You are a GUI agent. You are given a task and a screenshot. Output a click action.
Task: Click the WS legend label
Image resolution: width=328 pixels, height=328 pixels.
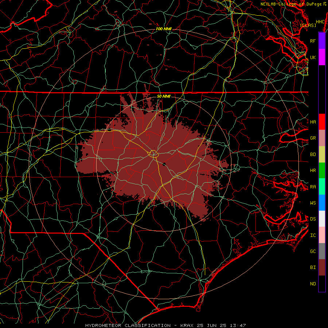click(x=313, y=203)
